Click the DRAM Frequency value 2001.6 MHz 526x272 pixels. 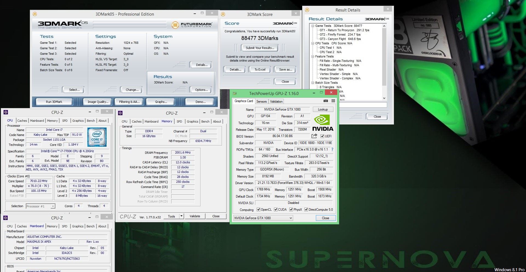pos(183,153)
